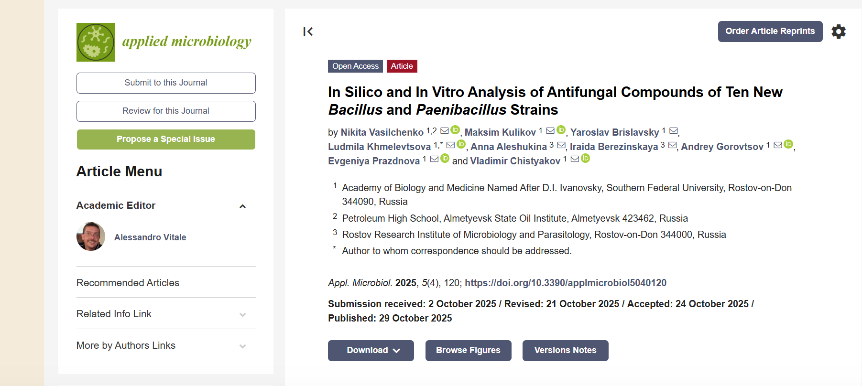Screen dimensions: 862x386
Task: Expand More by Authors Links section
Action: [242, 346]
